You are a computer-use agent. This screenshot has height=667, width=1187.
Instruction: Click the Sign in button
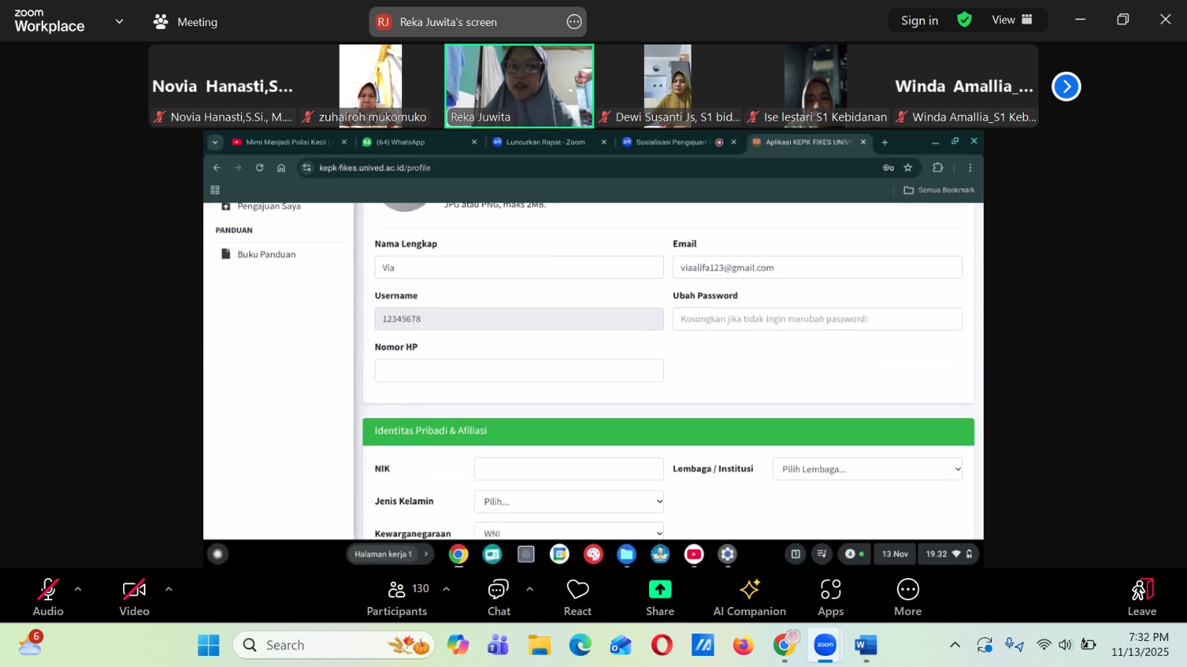(919, 21)
